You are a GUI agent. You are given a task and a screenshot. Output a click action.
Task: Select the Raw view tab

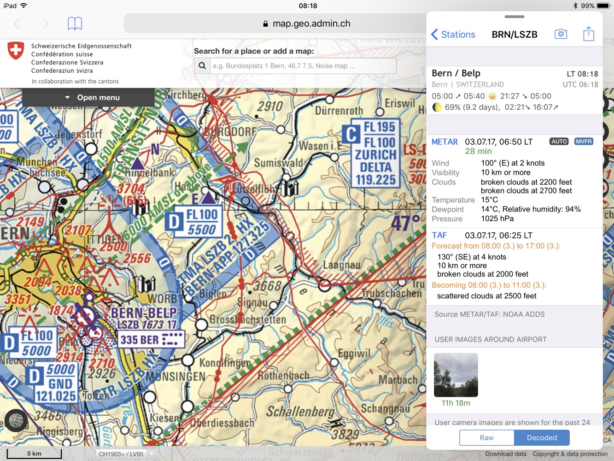pos(486,438)
